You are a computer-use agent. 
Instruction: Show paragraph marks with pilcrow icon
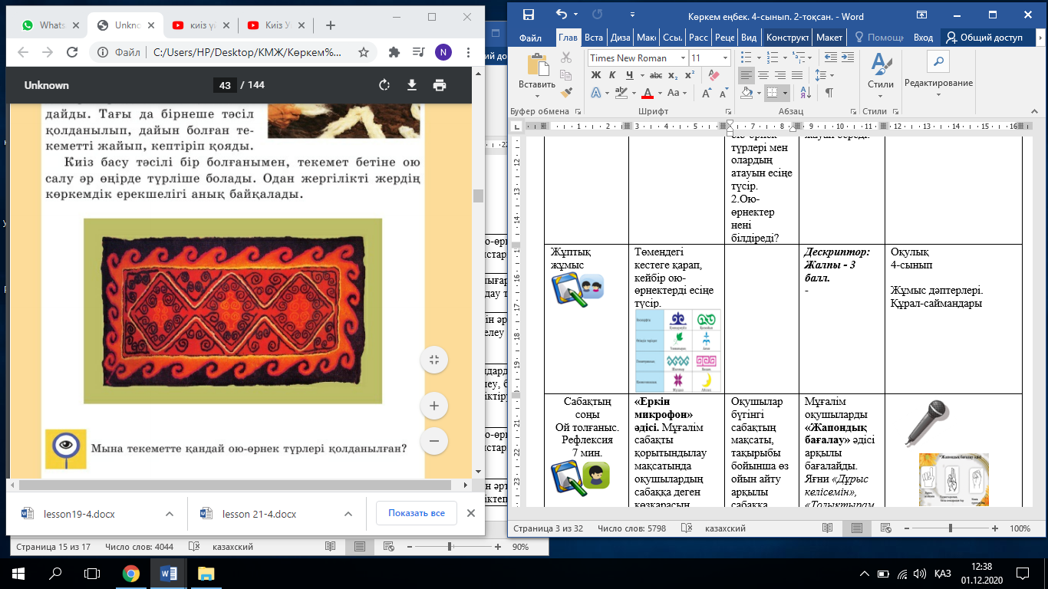click(x=829, y=93)
